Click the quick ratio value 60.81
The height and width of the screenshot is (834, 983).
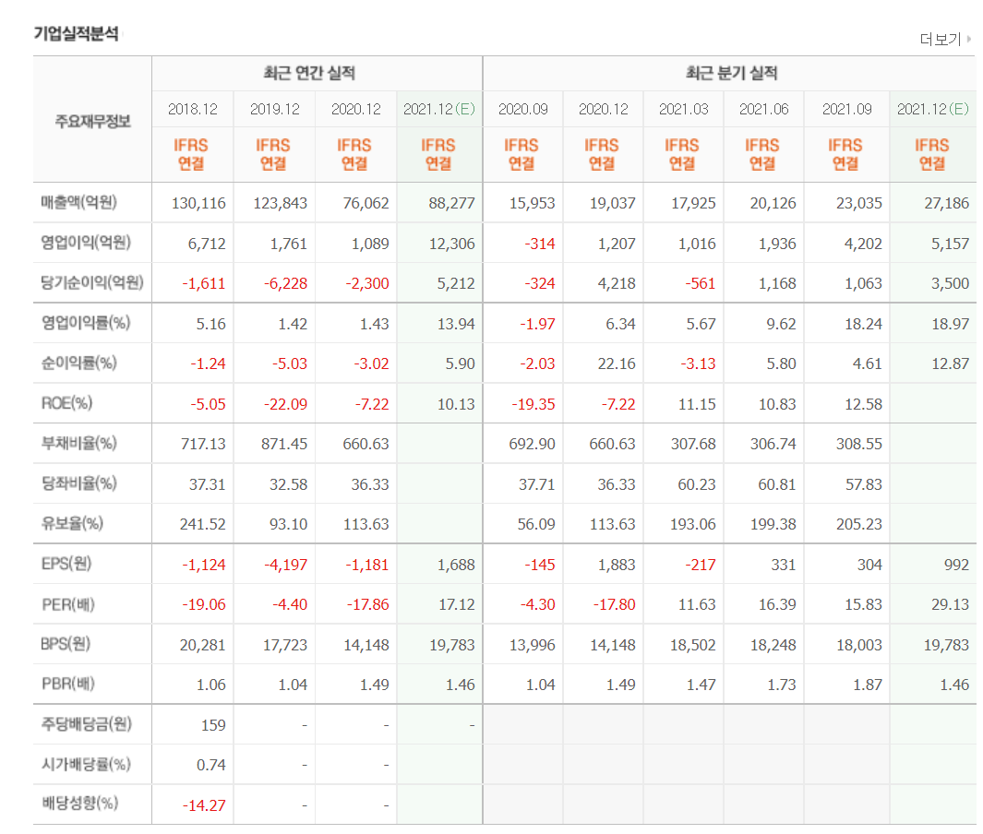(x=777, y=484)
